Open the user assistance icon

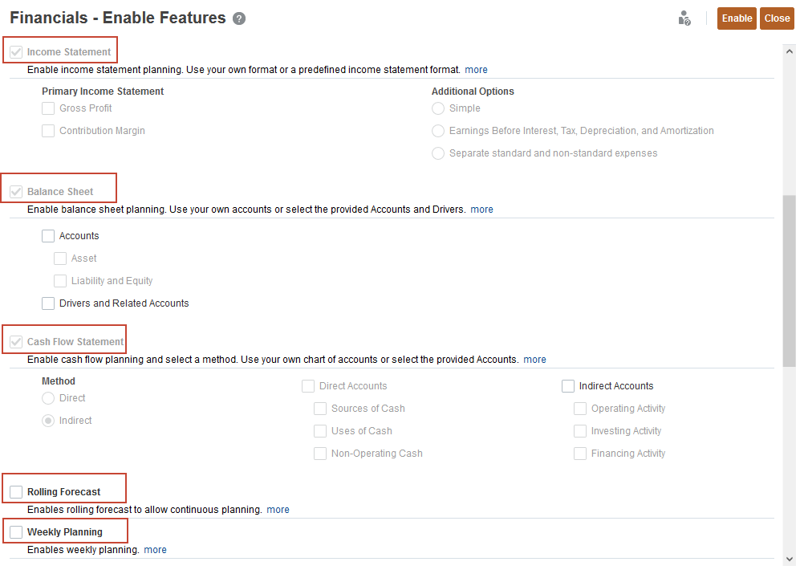[x=684, y=18]
